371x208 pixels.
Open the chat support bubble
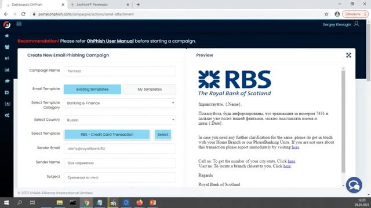[x=354, y=185]
